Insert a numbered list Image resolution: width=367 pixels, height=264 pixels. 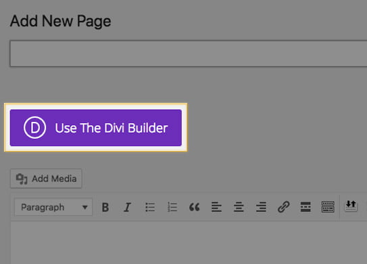[172, 207]
